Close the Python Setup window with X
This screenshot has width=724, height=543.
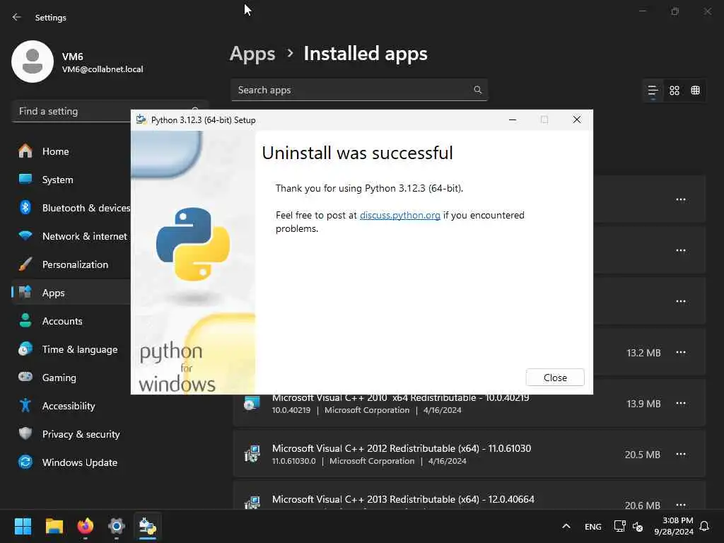click(x=577, y=120)
